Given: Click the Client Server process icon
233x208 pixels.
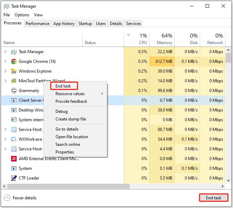Looking at the screenshot, I should coord(14,100).
